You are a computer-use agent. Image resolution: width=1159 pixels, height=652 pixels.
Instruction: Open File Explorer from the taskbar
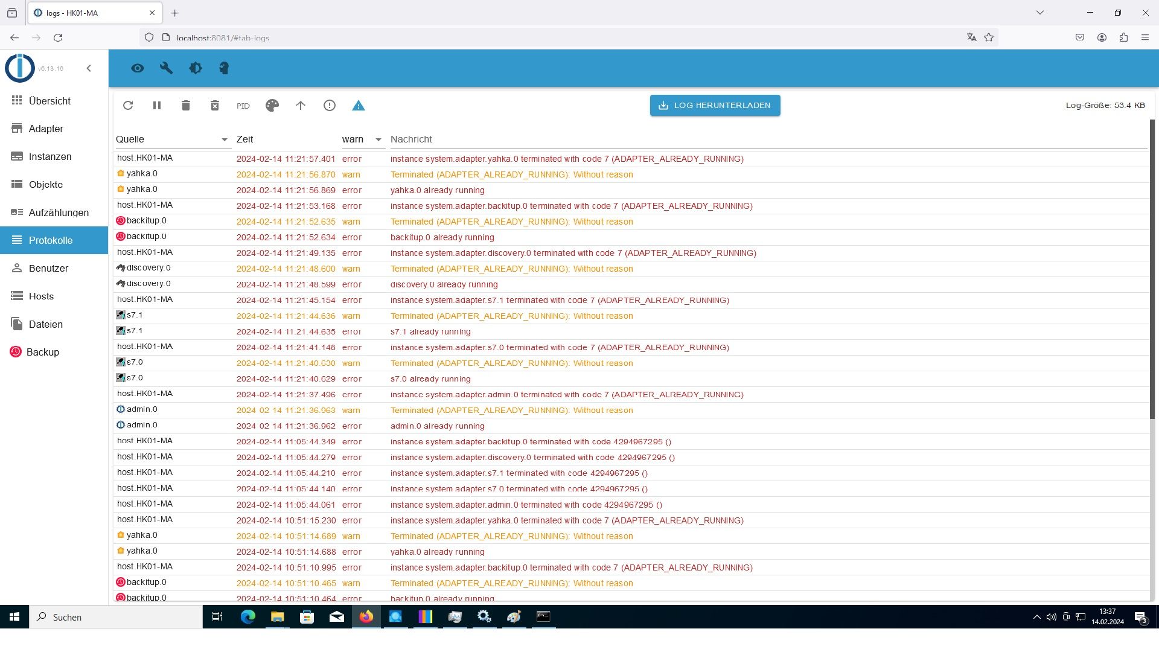(277, 617)
